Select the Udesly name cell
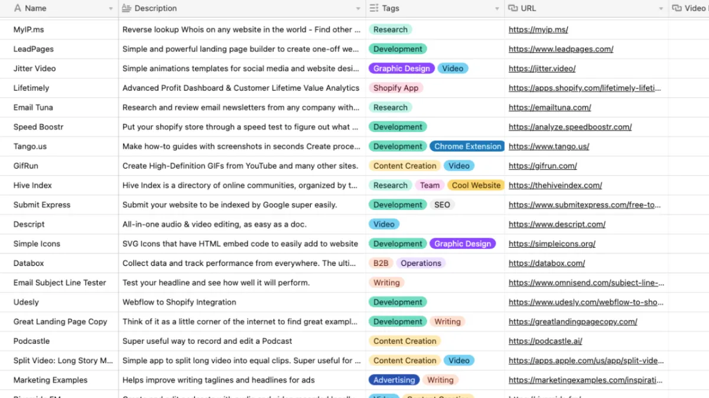The image size is (709, 398). click(59, 302)
